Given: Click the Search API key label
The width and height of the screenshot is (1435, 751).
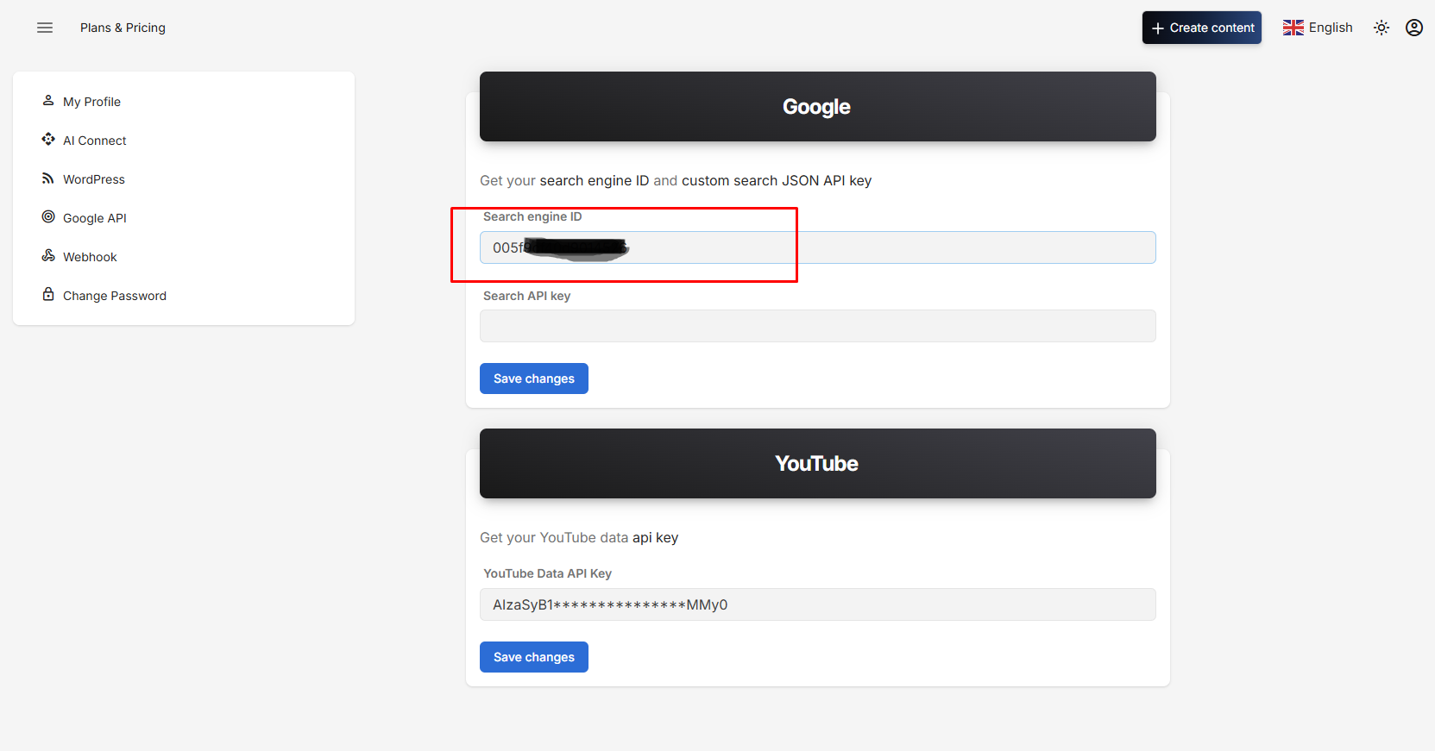Looking at the screenshot, I should [x=527, y=296].
